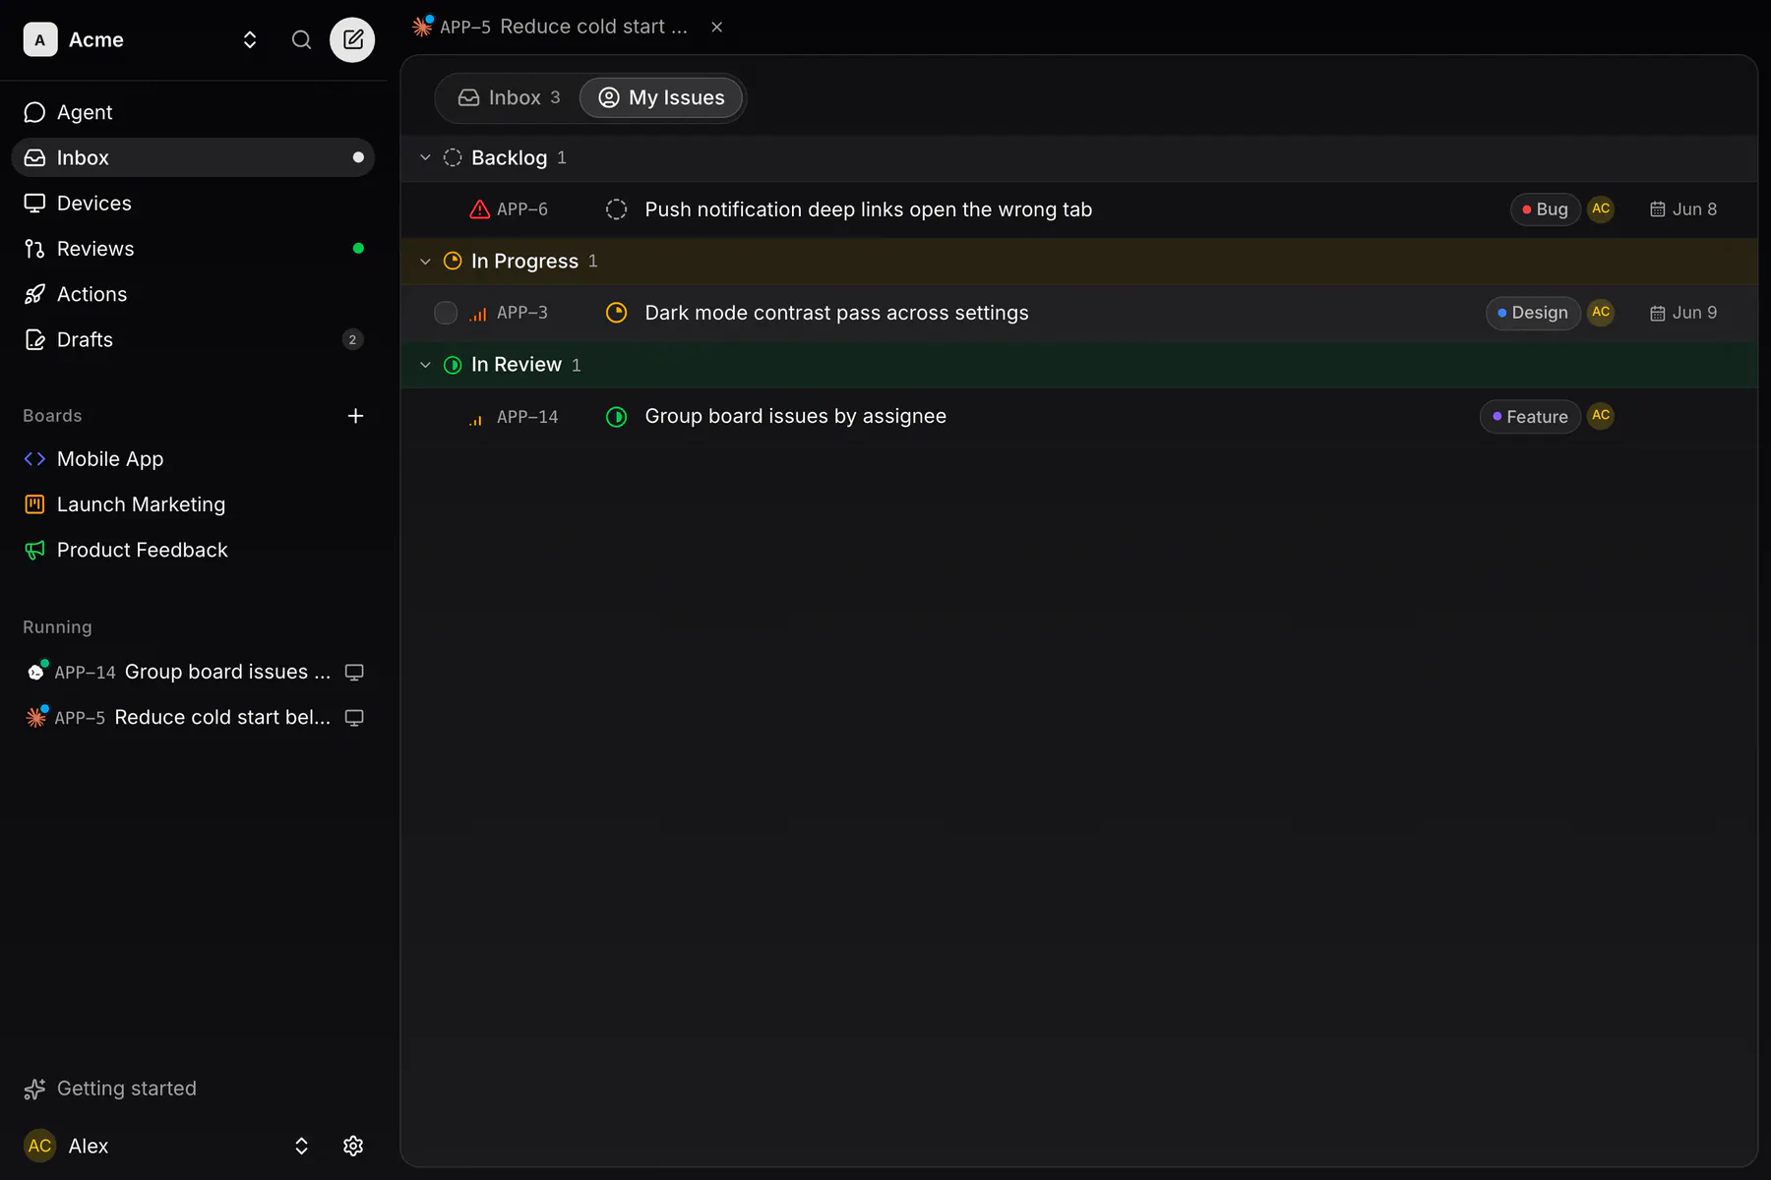This screenshot has width=1771, height=1180.
Task: Change the in-progress status icon on APP-3
Action: click(616, 313)
